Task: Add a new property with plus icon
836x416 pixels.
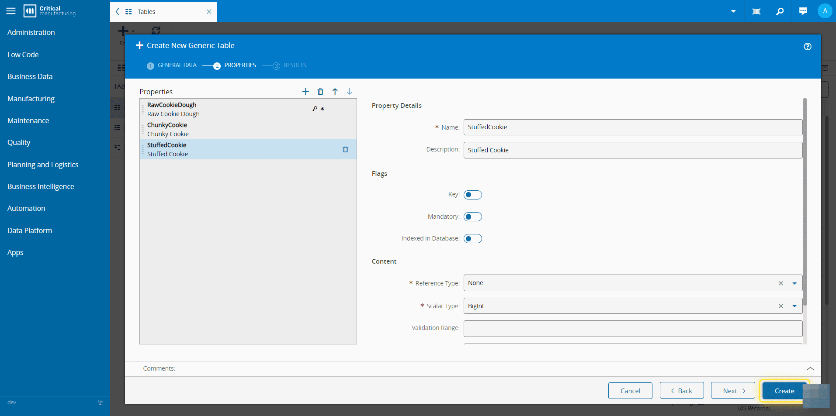Action: coord(305,91)
